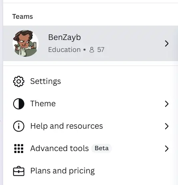The width and height of the screenshot is (178, 185).
Task: Open Advanced tools menu label
Action: click(x=60, y=148)
